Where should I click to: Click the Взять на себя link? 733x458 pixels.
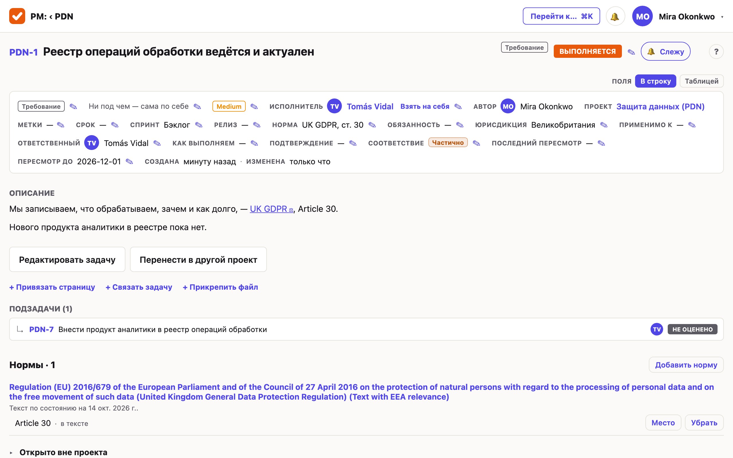tap(425, 106)
